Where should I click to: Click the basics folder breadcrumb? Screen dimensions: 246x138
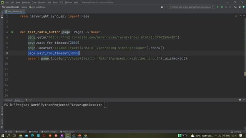coord(24,7)
